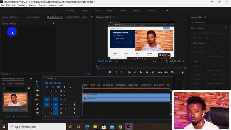Switch to Effects workspace

click(x=110, y=10)
